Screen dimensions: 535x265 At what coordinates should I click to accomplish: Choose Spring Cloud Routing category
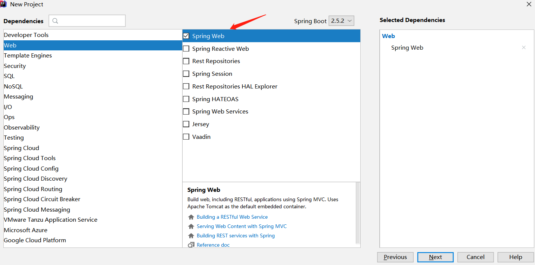(x=93, y=189)
